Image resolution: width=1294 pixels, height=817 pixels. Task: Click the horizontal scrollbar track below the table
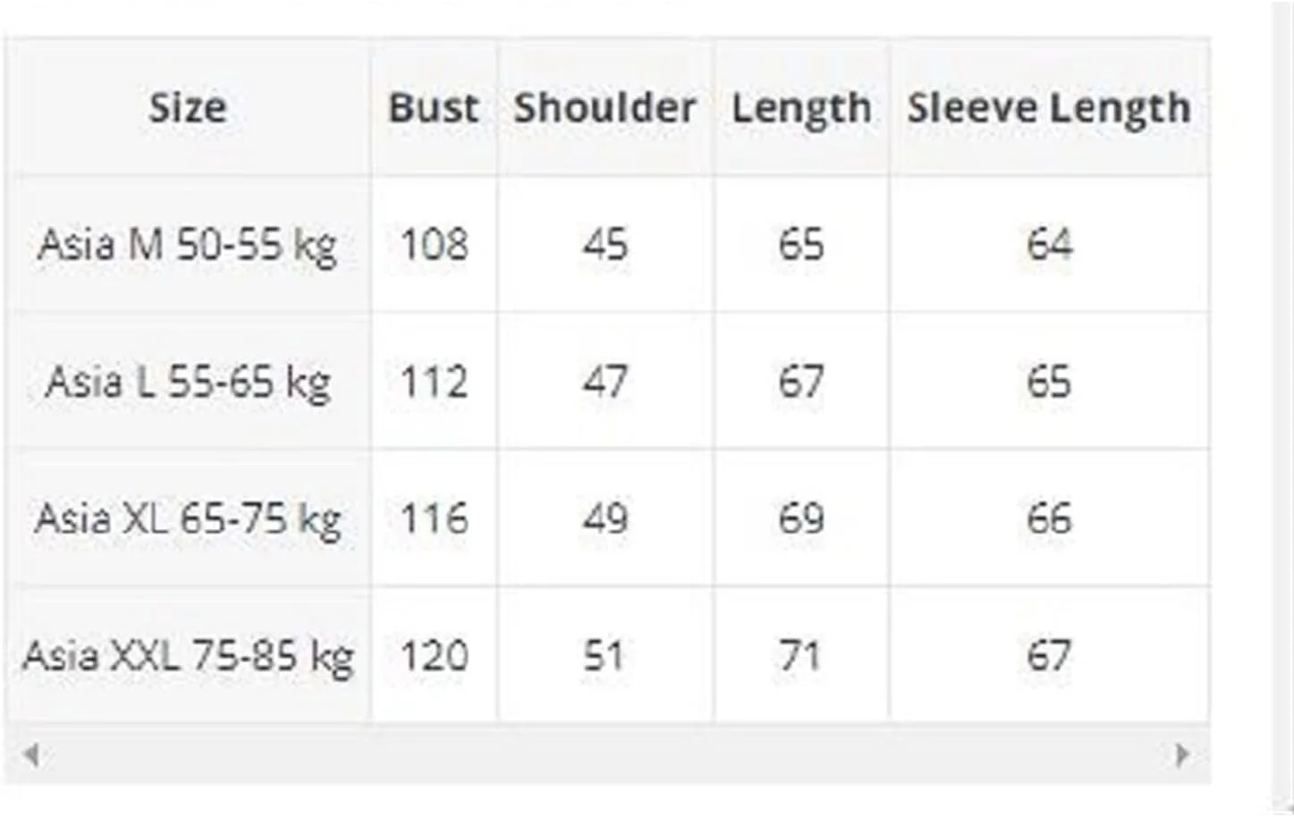coord(606,755)
